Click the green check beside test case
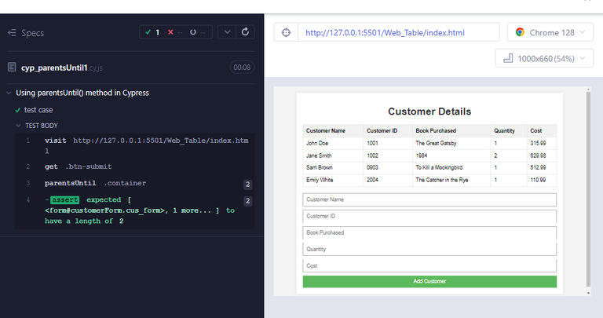603x318 pixels. coord(17,110)
